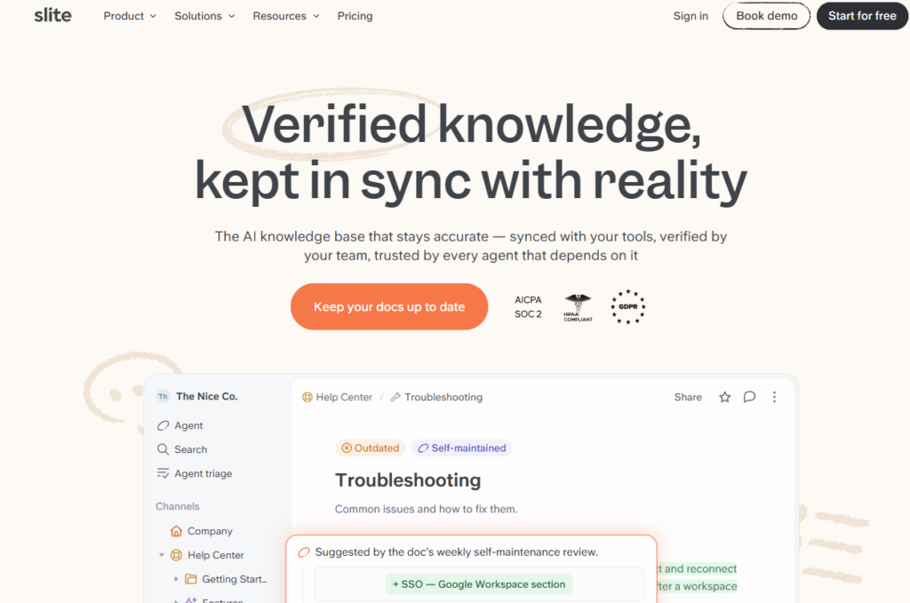Click the Company house icon
The height and width of the screenshot is (603, 910).
pos(177,531)
